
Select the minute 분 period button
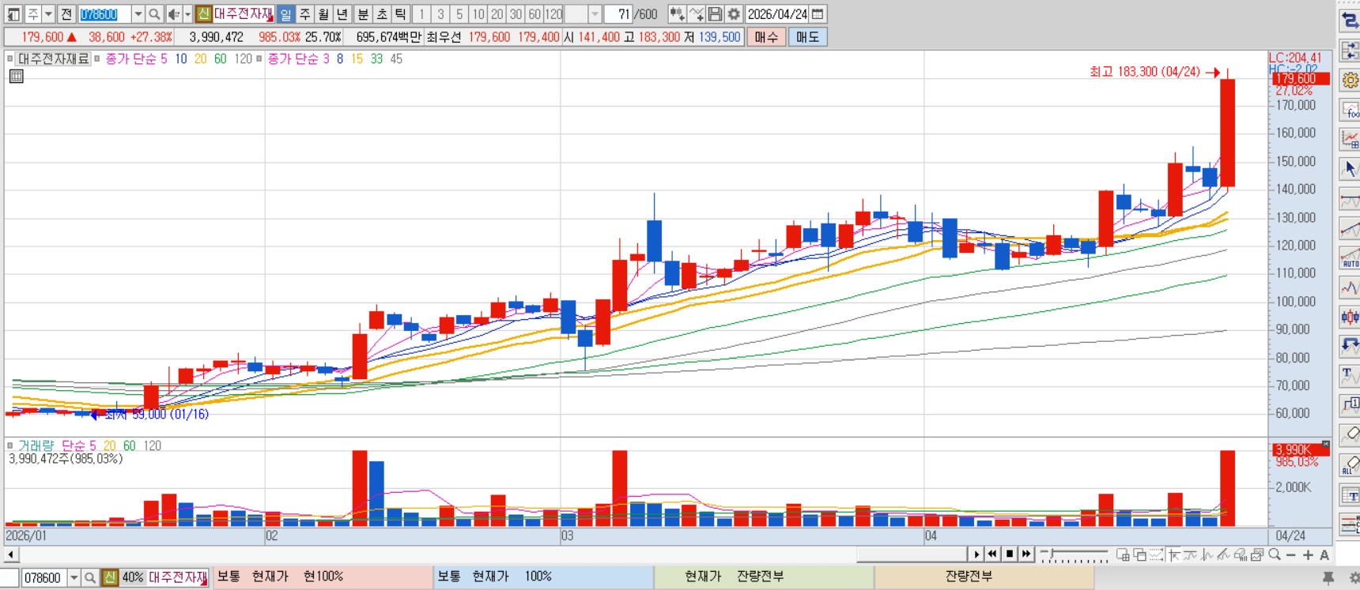363,14
